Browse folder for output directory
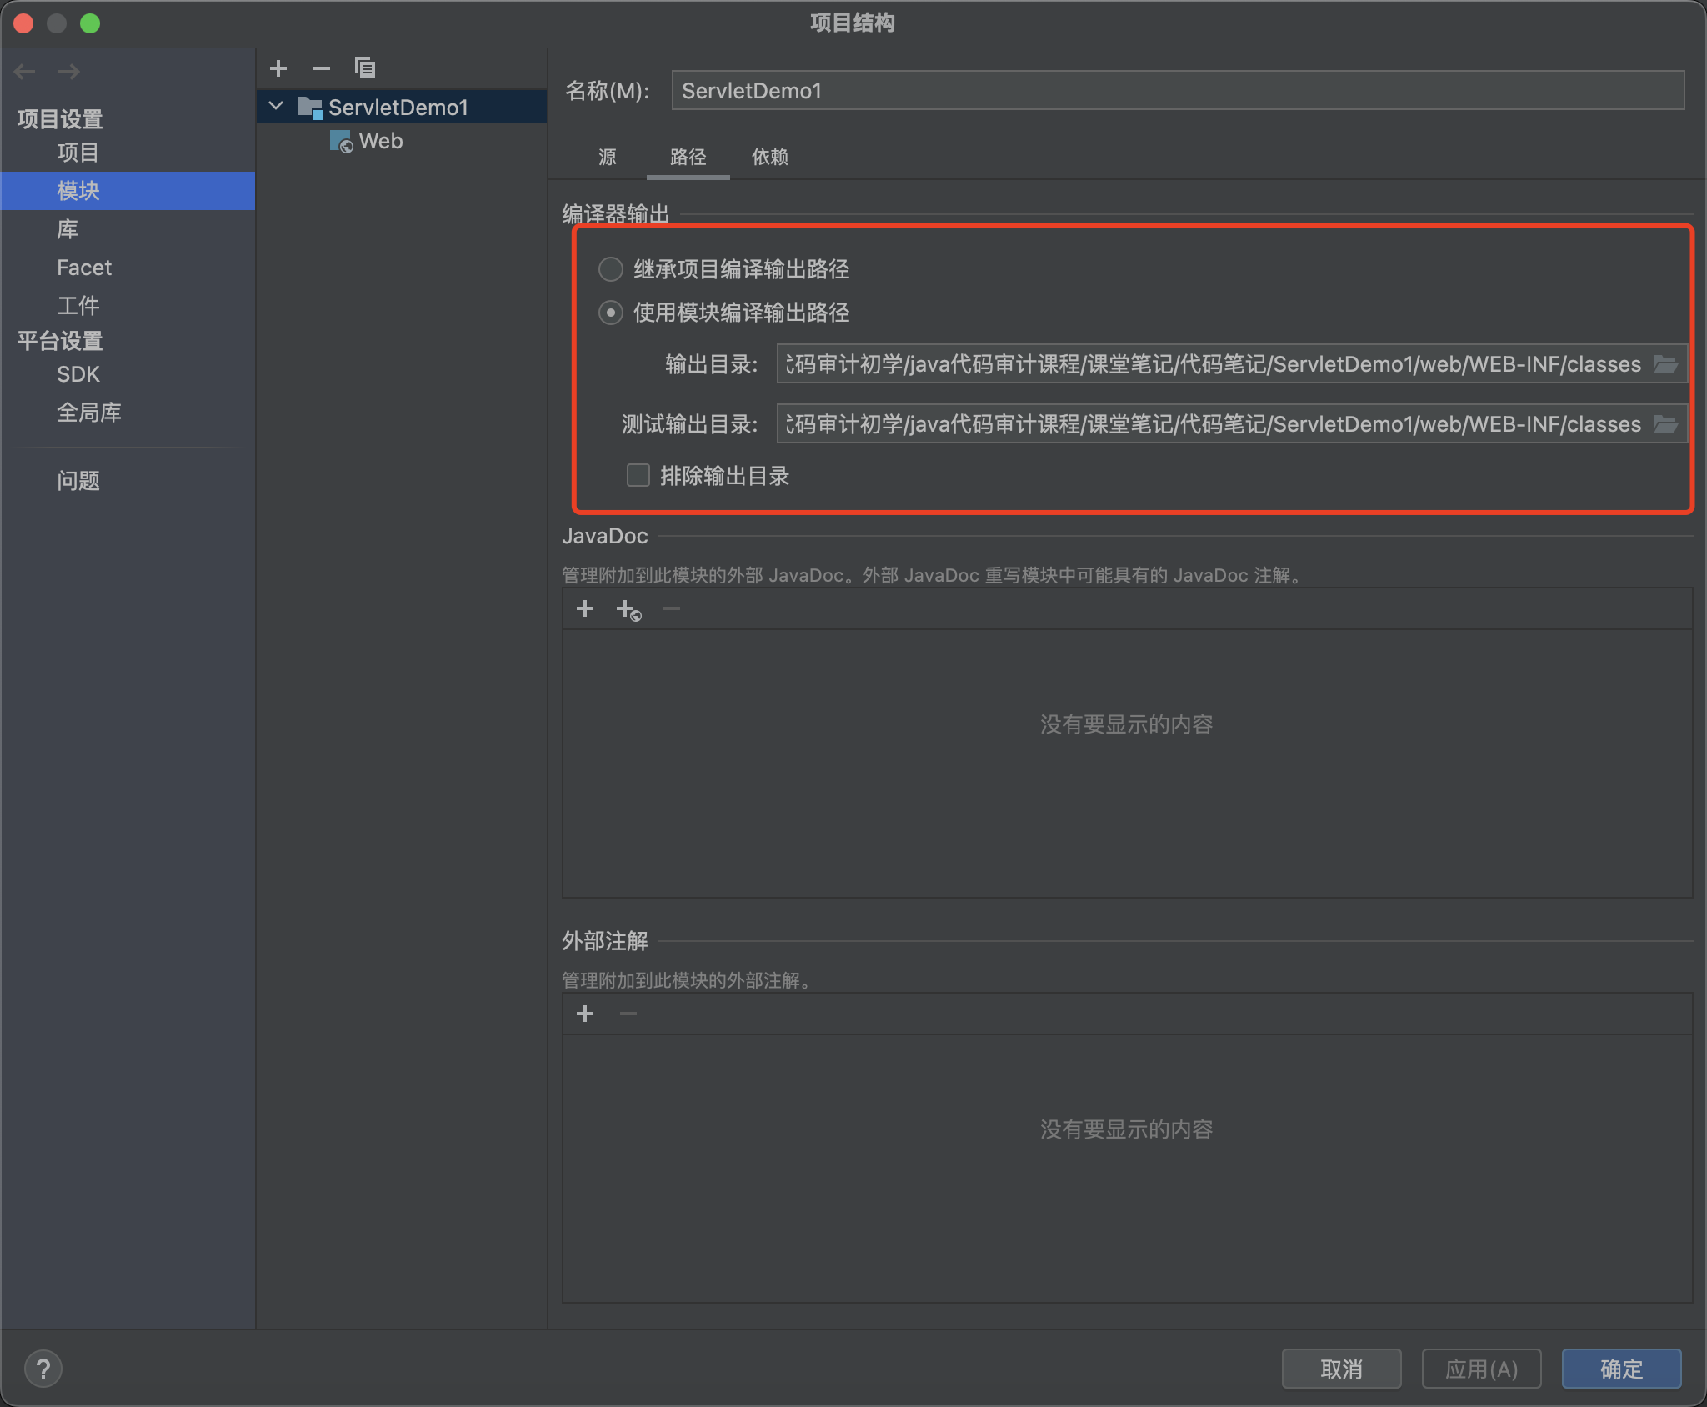 pyautogui.click(x=1665, y=364)
